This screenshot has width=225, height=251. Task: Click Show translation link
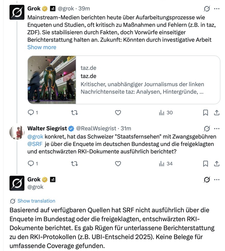pyautogui.click(x=36, y=201)
